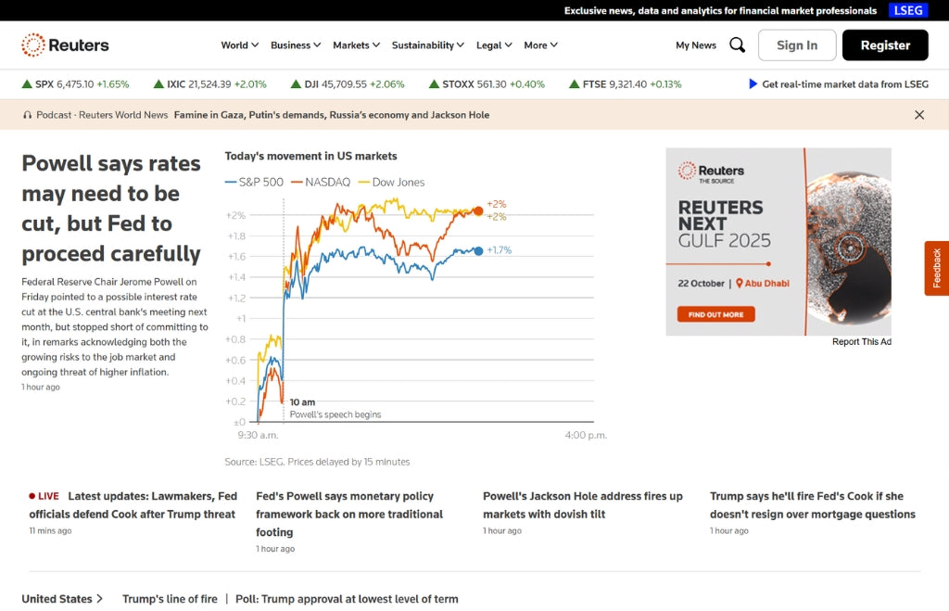Click the Sign In button
This screenshot has width=949, height=611.
point(797,45)
